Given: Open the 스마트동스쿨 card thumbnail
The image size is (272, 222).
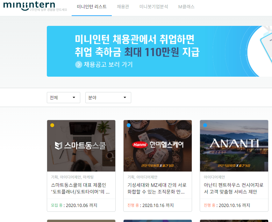Looking at the screenshot, I should [81, 146].
